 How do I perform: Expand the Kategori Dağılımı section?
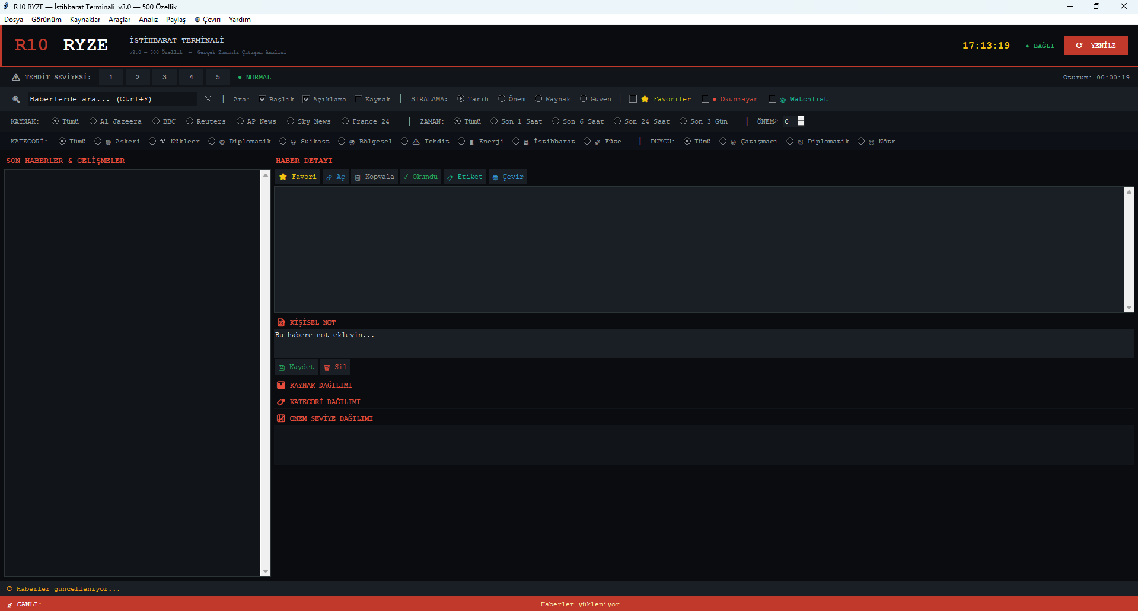(x=324, y=402)
